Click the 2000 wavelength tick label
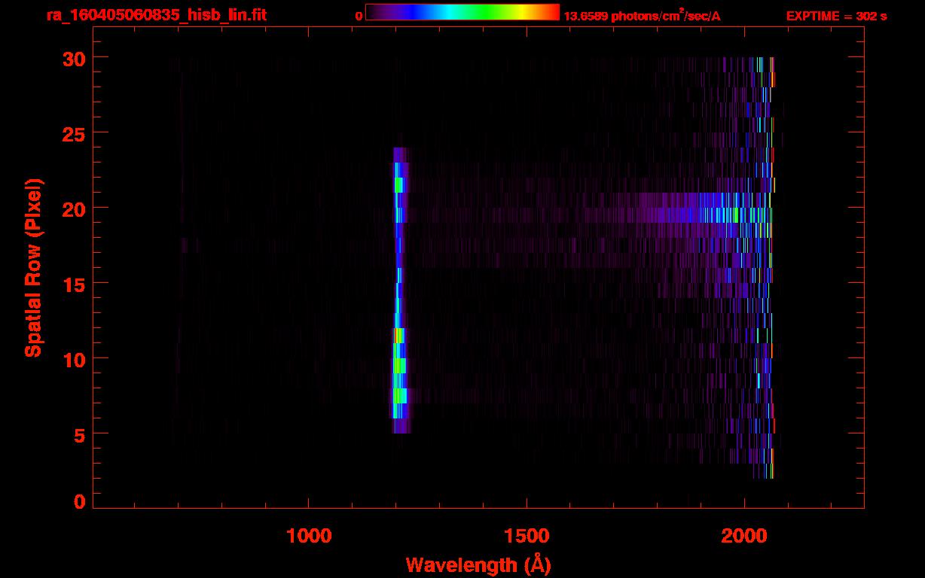925x578 pixels. pyautogui.click(x=744, y=536)
